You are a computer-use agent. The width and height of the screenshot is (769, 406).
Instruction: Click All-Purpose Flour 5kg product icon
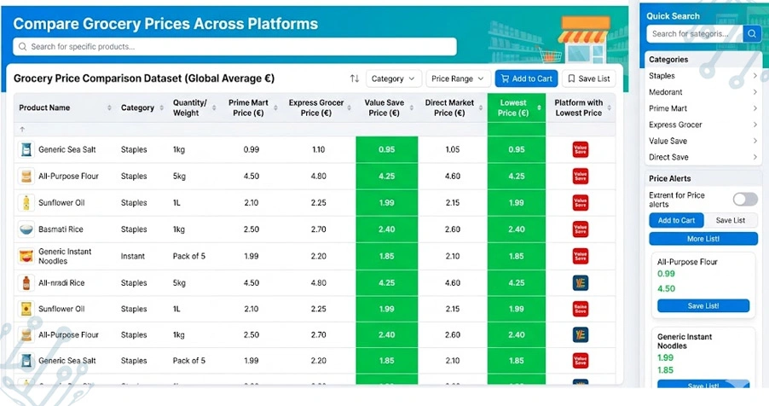pyautogui.click(x=26, y=176)
